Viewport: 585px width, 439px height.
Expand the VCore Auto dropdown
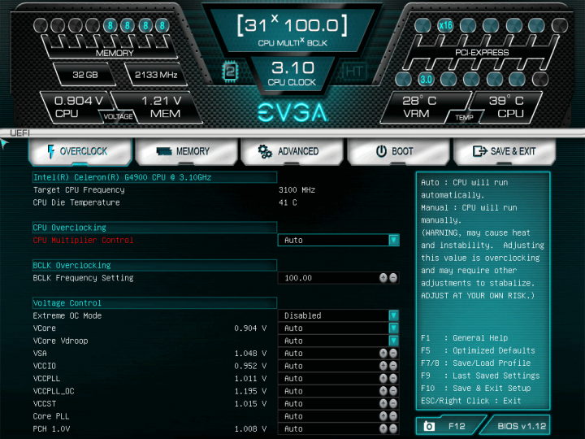tap(338, 328)
